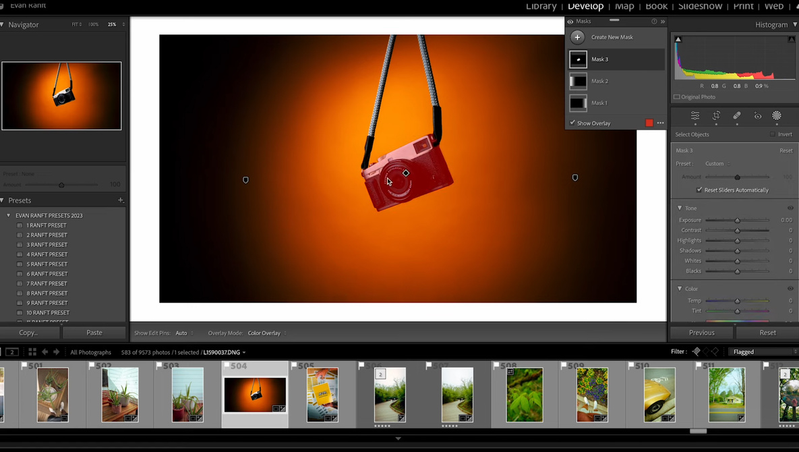This screenshot has width=799, height=452.
Task: Collapse the EVAN RANFT PRESETS 2023 folder
Action: (9, 216)
